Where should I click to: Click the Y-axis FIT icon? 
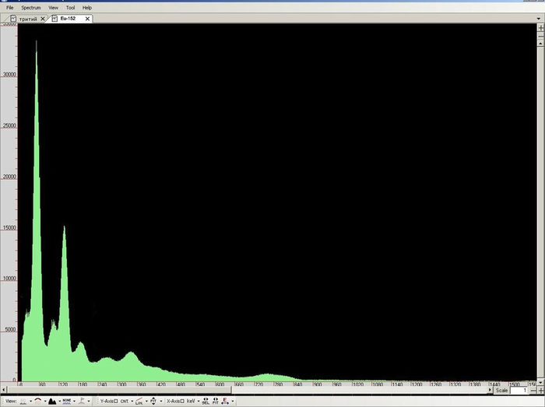153,401
